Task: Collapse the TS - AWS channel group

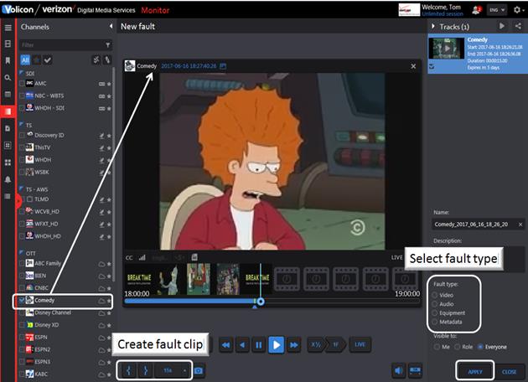Action: tap(21, 188)
